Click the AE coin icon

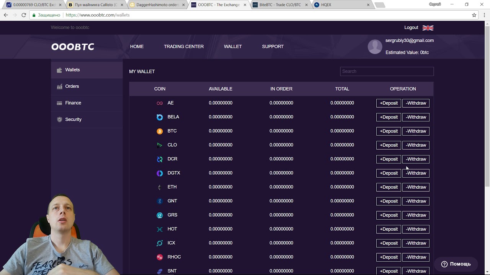click(x=160, y=103)
